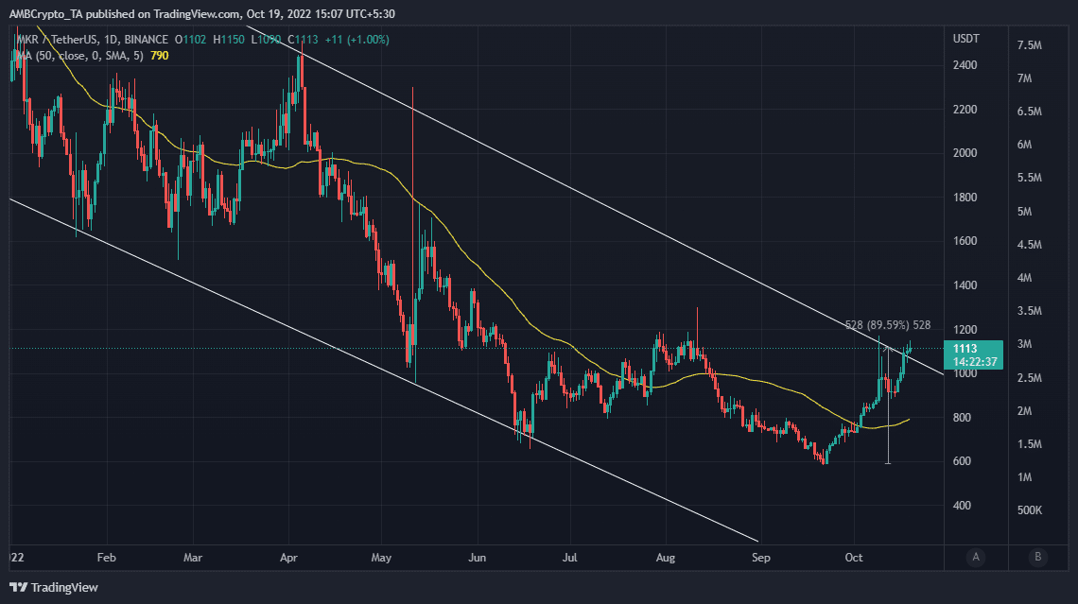Click the AMBCrypto_TA published header text
This screenshot has height=604, width=1078.
click(x=202, y=14)
